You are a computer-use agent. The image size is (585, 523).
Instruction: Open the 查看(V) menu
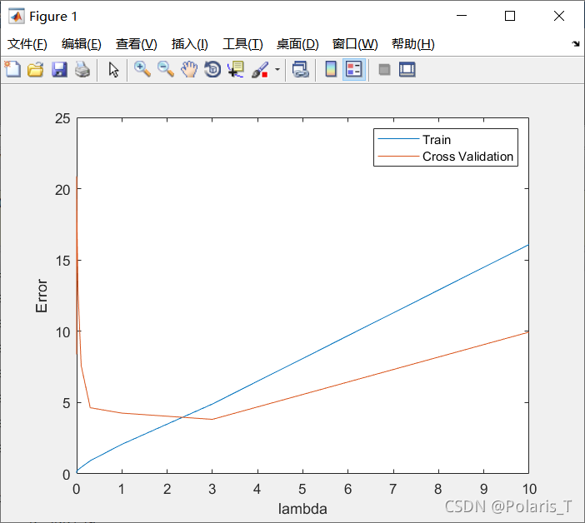(x=136, y=44)
